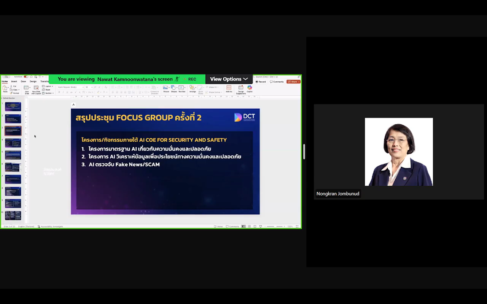Apply Italic formatting
Image resolution: width=487 pixels, height=304 pixels.
tap(63, 92)
